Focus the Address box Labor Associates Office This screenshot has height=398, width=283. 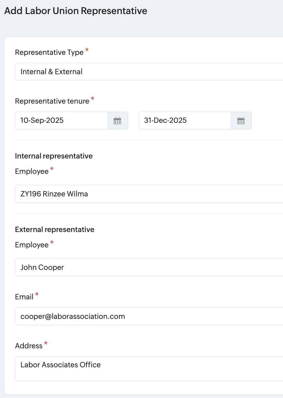click(x=149, y=369)
